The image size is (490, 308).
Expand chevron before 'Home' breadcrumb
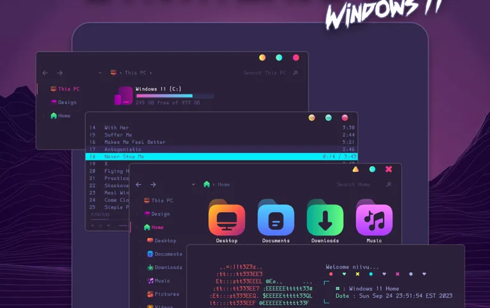214,185
